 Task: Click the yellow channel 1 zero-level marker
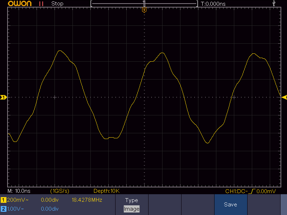point(4,97)
